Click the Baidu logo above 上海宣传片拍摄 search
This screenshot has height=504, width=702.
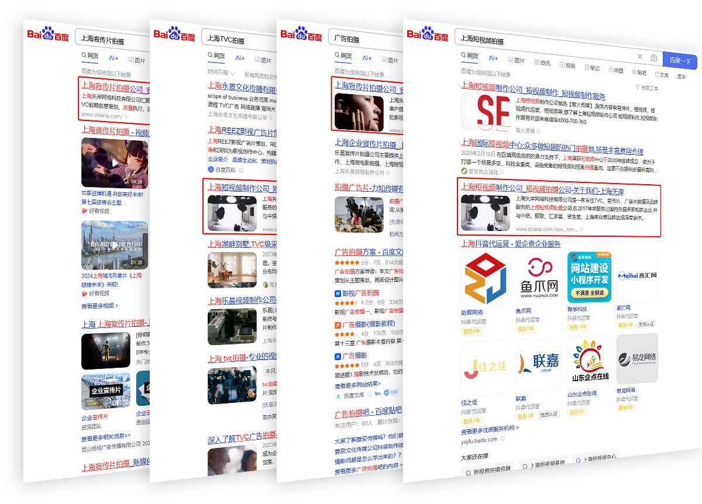coord(48,34)
